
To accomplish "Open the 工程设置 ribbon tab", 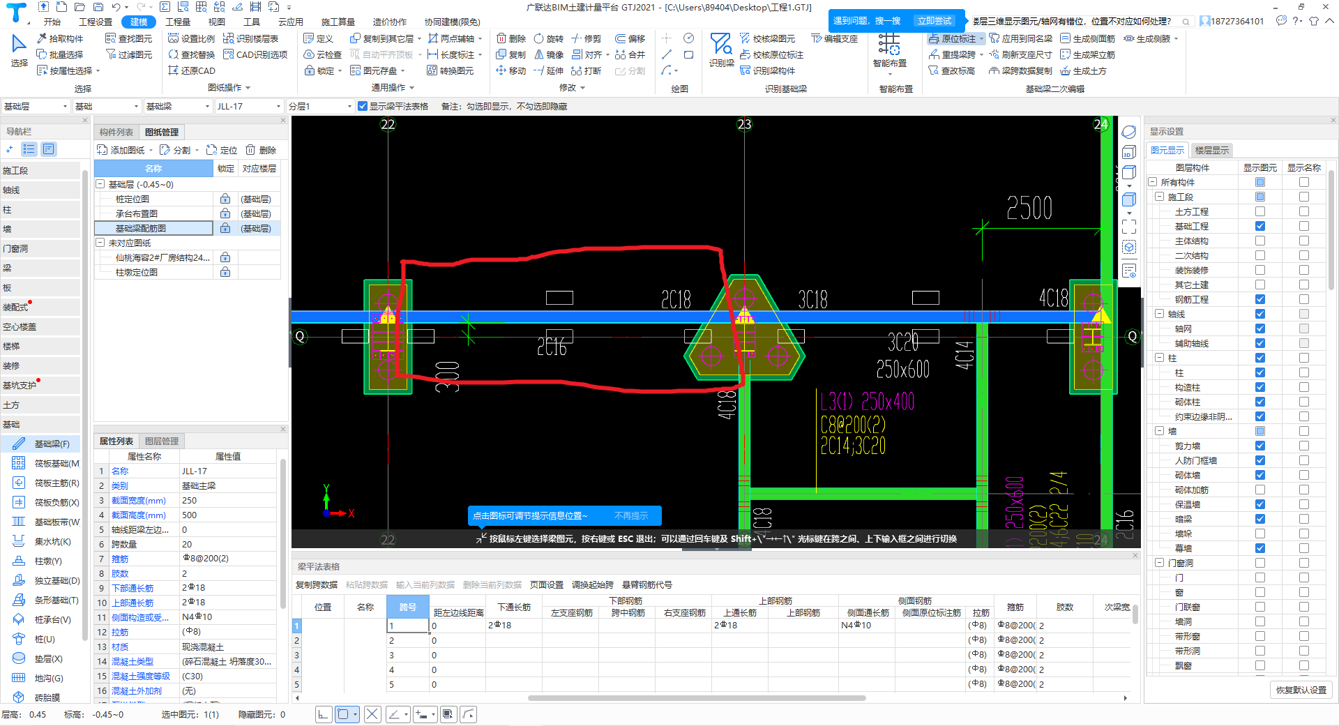I will click(96, 22).
